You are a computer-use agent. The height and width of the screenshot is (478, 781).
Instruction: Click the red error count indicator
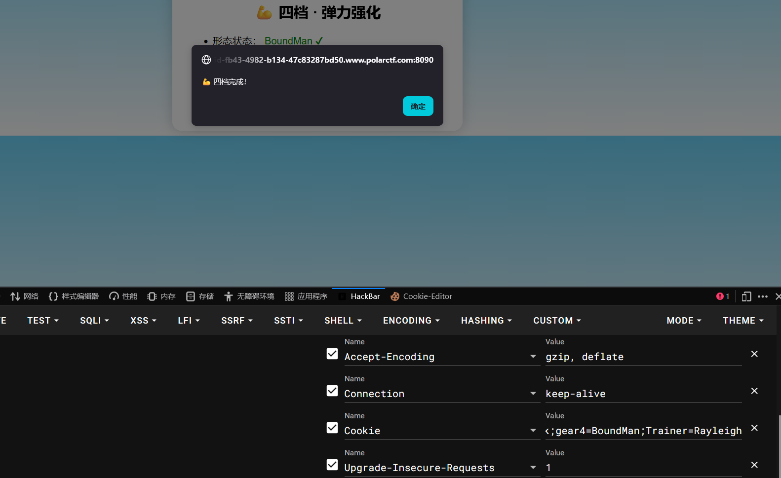[723, 296]
